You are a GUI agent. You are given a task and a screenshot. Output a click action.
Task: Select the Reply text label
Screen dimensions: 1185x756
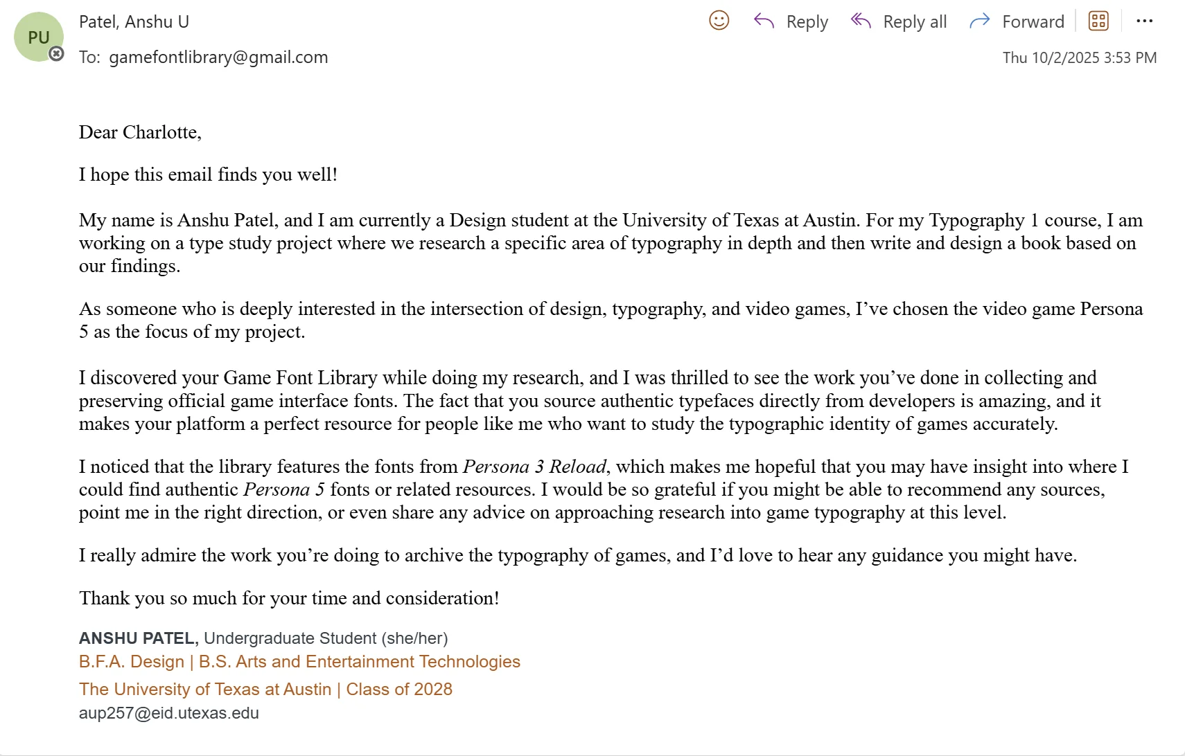tap(807, 22)
